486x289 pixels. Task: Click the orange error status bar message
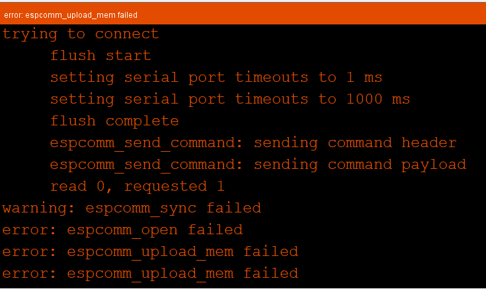pyautogui.click(x=71, y=15)
